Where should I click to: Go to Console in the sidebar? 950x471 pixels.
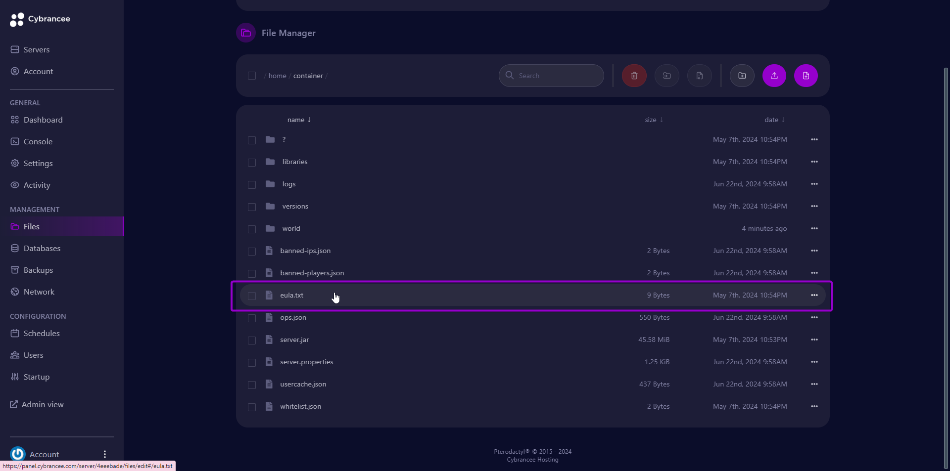point(38,141)
